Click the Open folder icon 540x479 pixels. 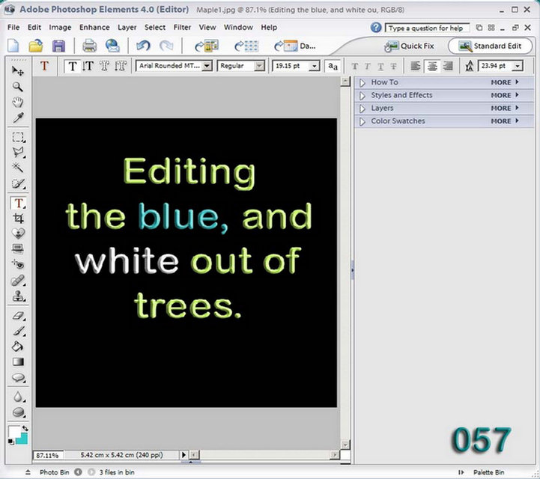click(36, 46)
